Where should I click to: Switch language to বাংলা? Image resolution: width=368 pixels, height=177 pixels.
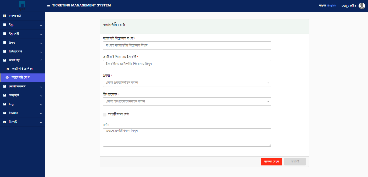click(322, 6)
